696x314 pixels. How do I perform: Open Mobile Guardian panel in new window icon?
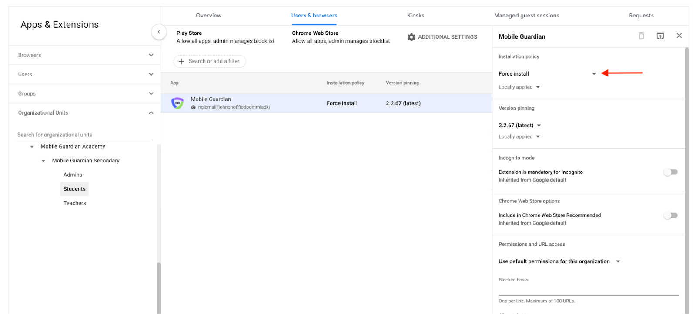click(660, 36)
